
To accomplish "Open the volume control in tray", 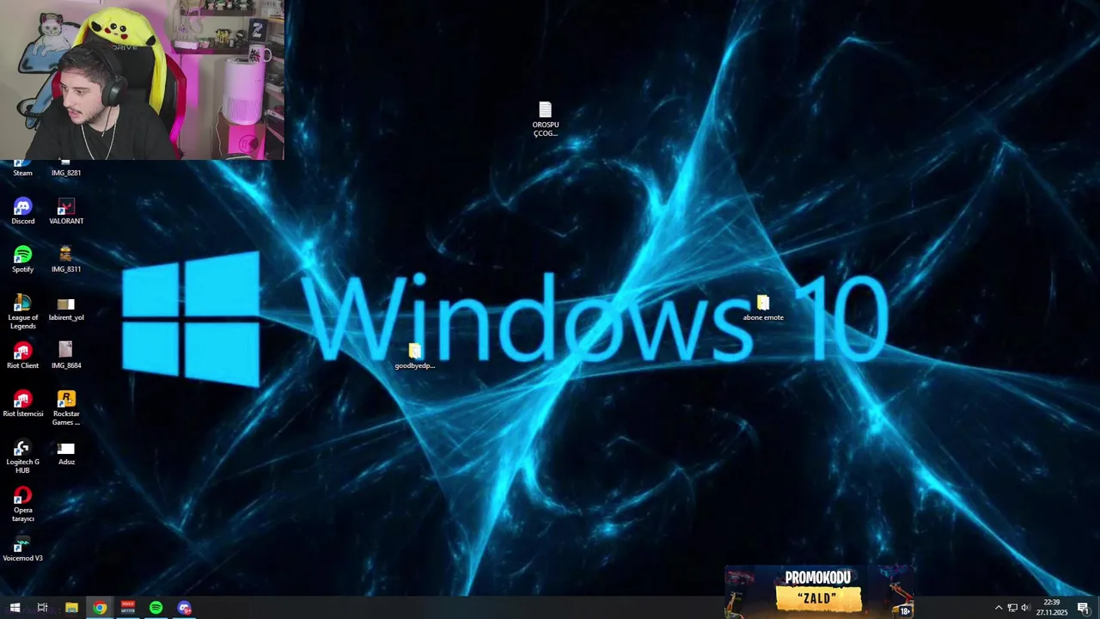I will click(x=1025, y=608).
